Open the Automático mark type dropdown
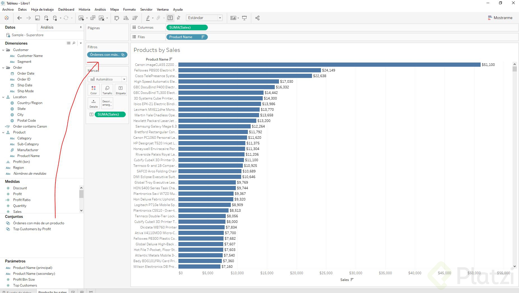The width and height of the screenshot is (519, 293). (x=124, y=79)
